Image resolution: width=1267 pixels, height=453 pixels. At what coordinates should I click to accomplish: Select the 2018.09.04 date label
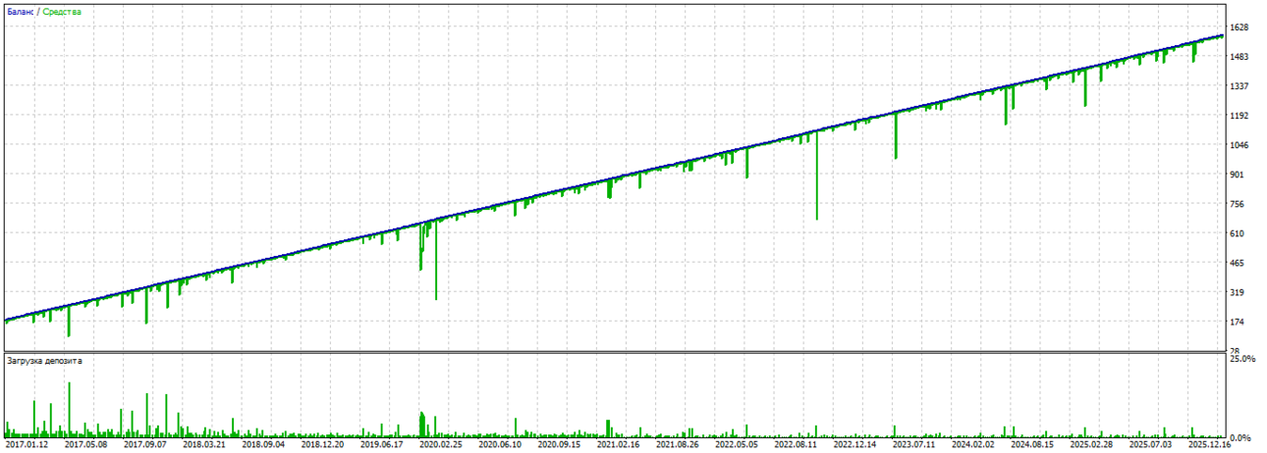click(x=262, y=444)
